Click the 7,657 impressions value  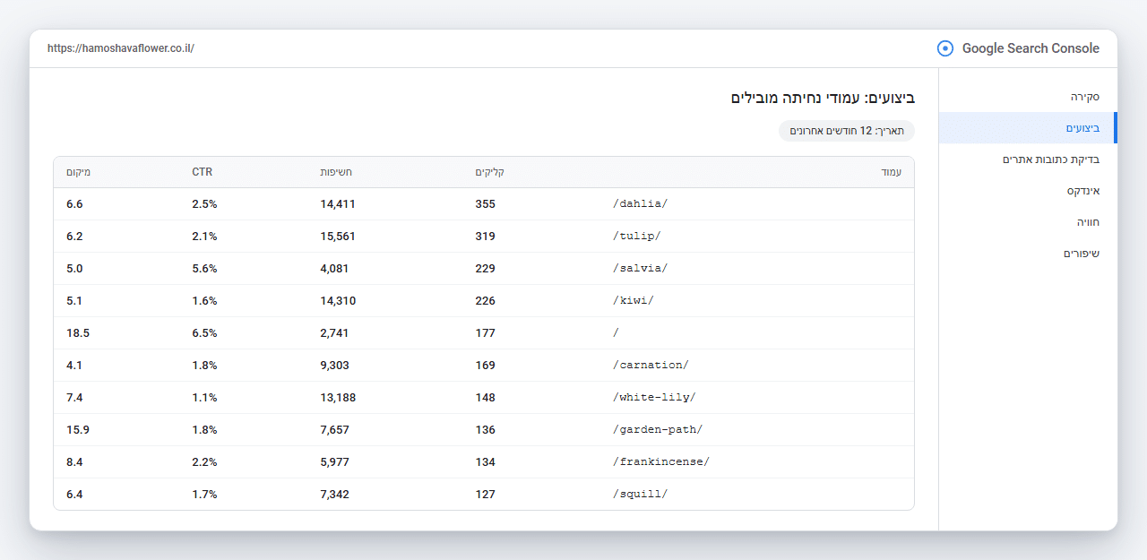tap(334, 430)
